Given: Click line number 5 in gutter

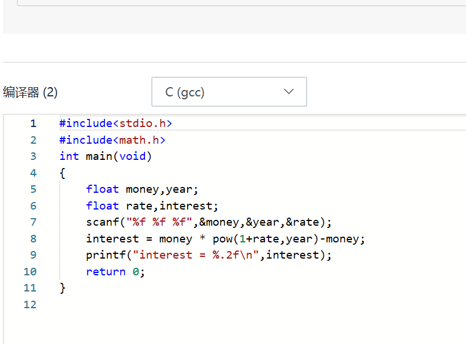Looking at the screenshot, I should pyautogui.click(x=33, y=189).
